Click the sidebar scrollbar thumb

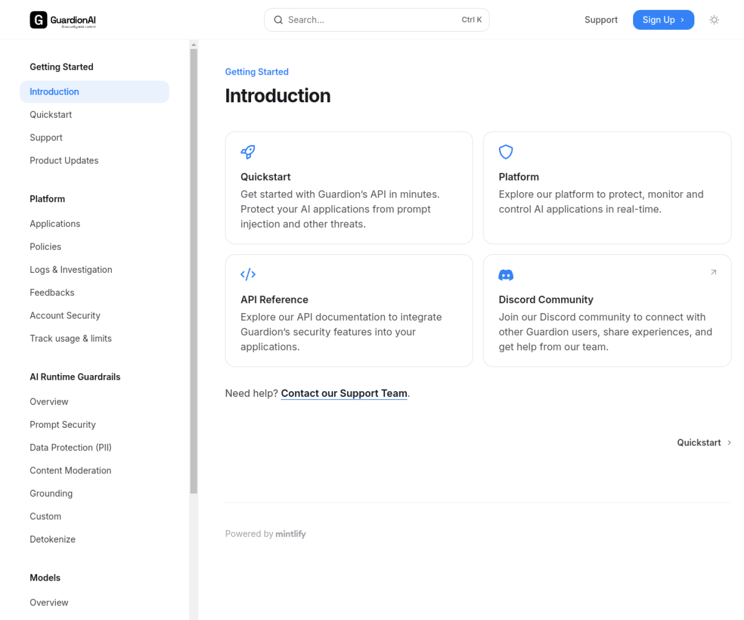[194, 271]
